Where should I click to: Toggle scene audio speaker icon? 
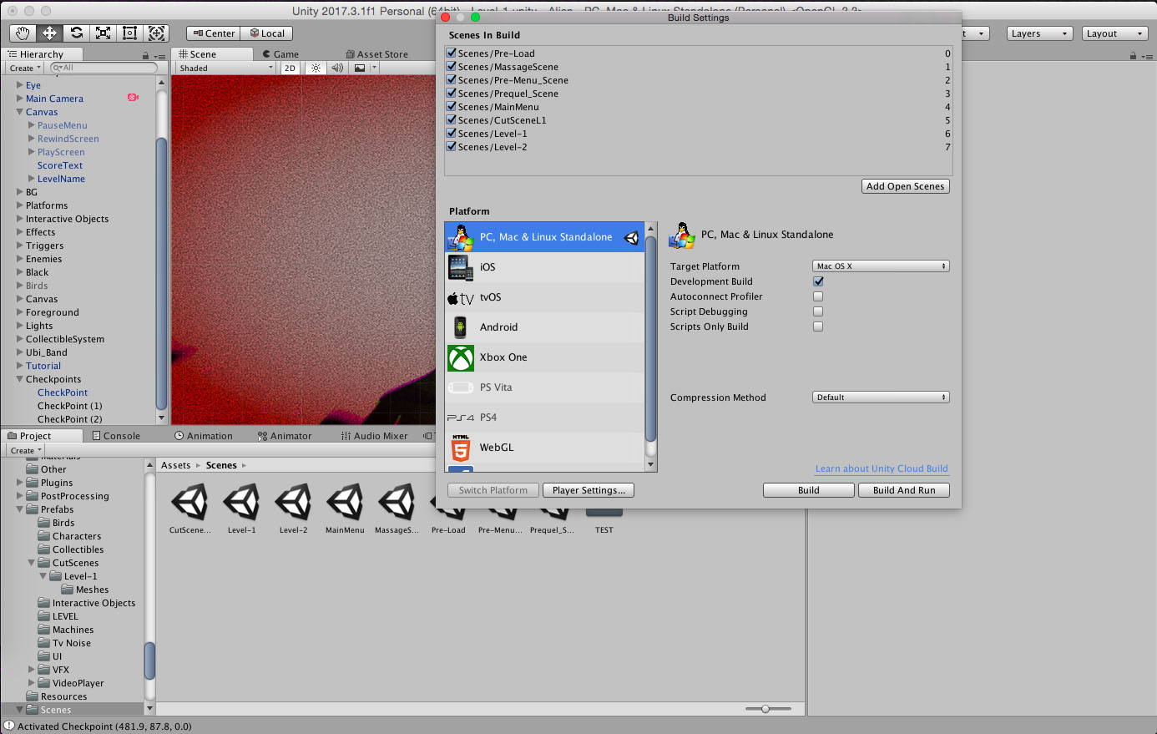point(337,68)
